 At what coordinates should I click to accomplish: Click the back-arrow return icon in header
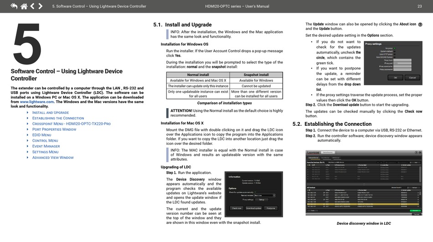(14, 6)
